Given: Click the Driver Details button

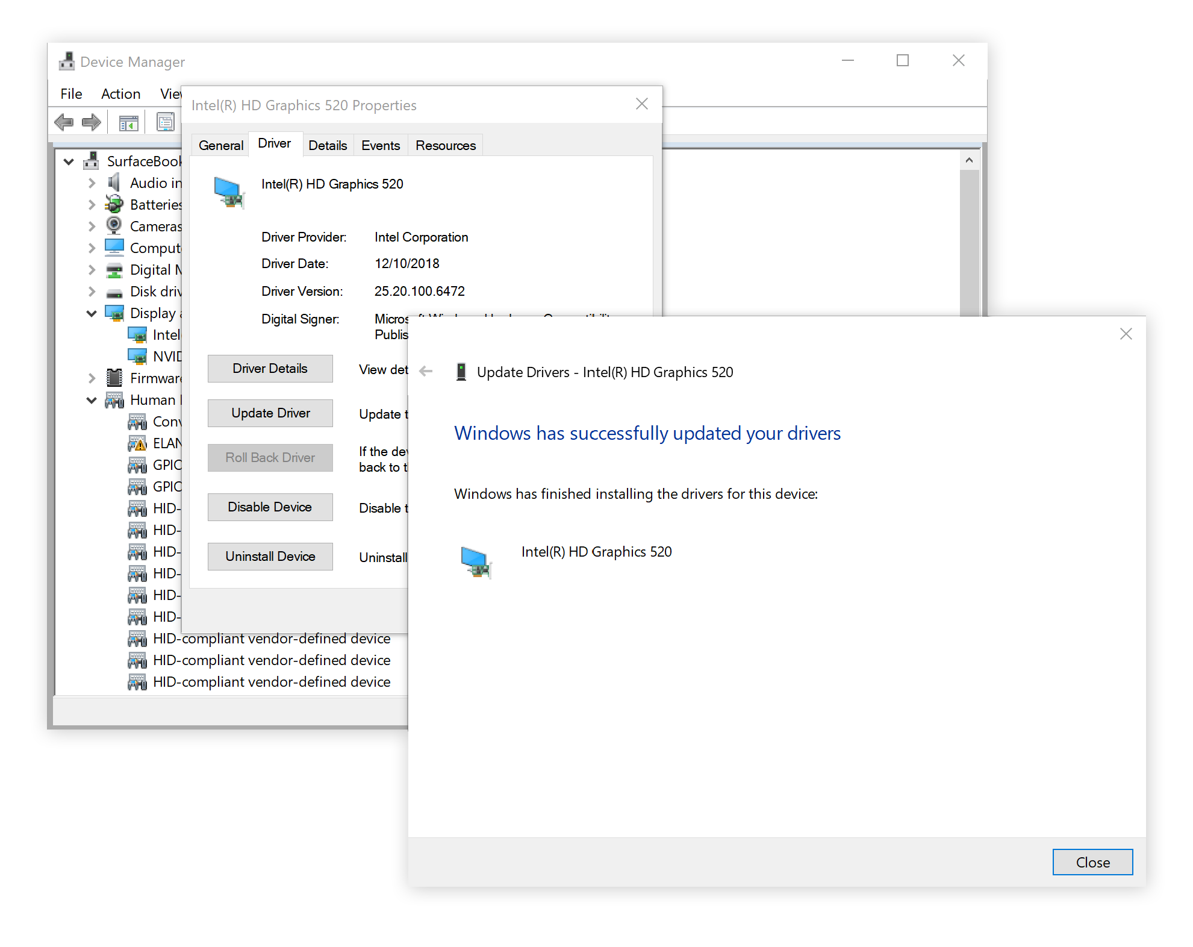Looking at the screenshot, I should [270, 368].
